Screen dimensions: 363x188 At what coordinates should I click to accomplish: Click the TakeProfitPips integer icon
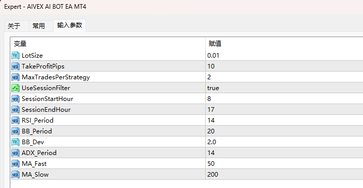(x=15, y=66)
